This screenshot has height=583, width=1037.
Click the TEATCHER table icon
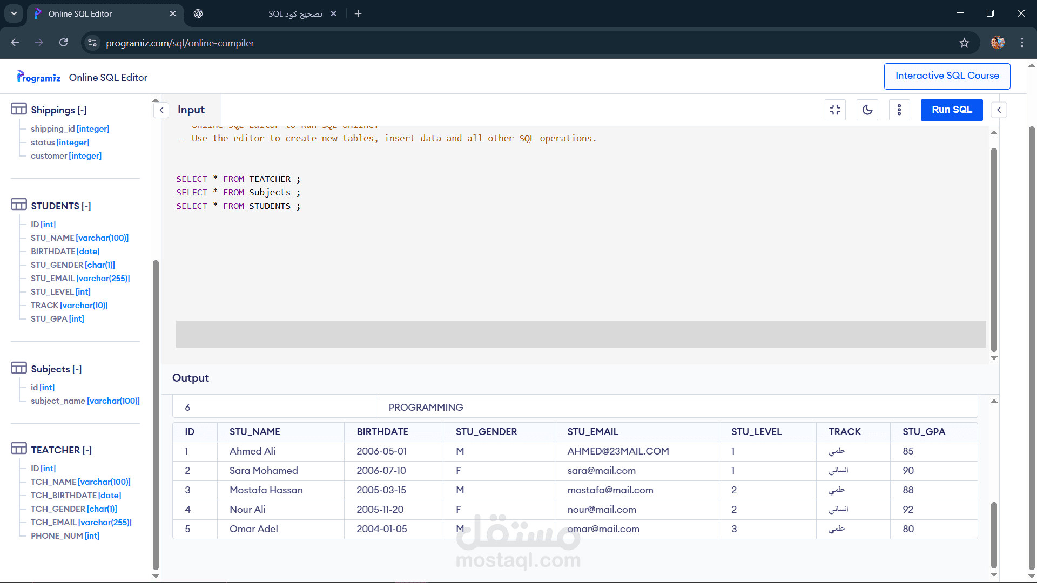[x=19, y=449]
